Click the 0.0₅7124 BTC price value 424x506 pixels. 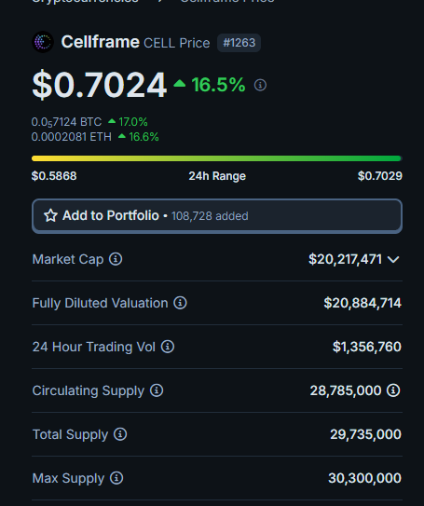coord(66,122)
